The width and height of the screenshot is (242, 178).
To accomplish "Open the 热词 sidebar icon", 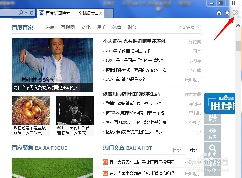I will tap(212, 119).
